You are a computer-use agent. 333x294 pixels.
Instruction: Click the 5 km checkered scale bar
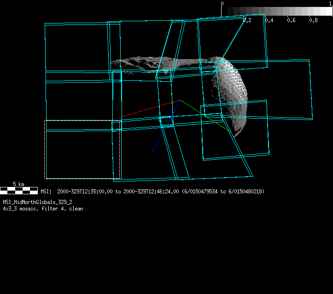point(19,190)
